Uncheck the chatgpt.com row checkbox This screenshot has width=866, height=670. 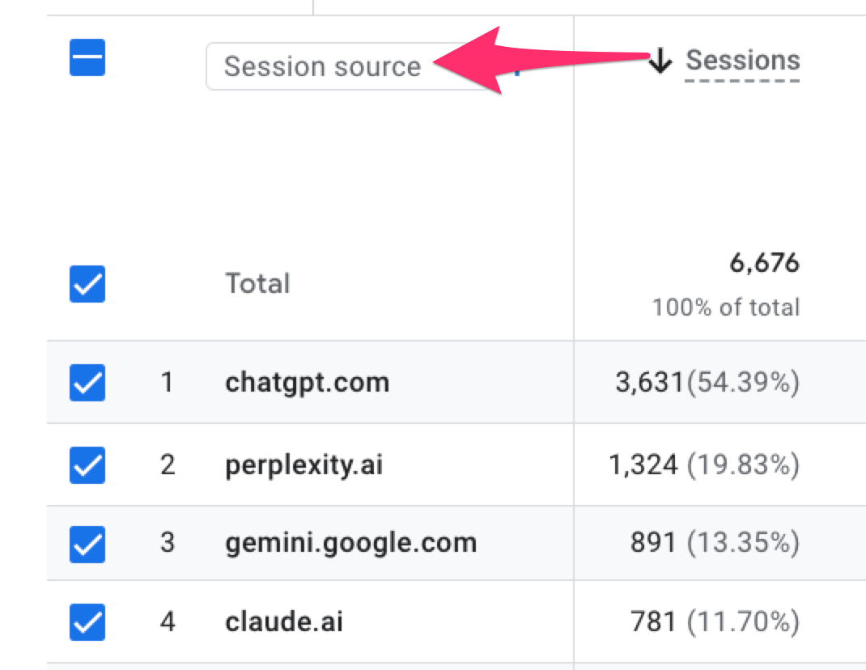pyautogui.click(x=87, y=382)
